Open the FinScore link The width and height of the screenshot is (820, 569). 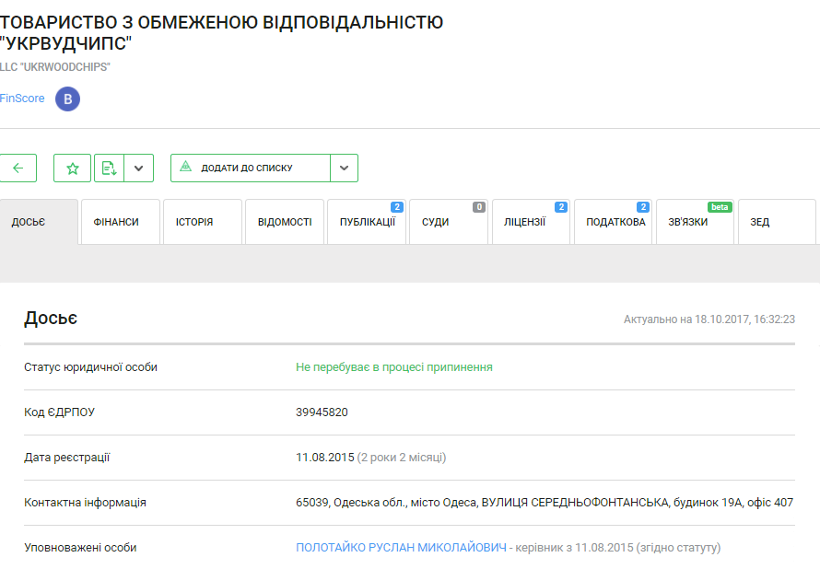pyautogui.click(x=22, y=99)
